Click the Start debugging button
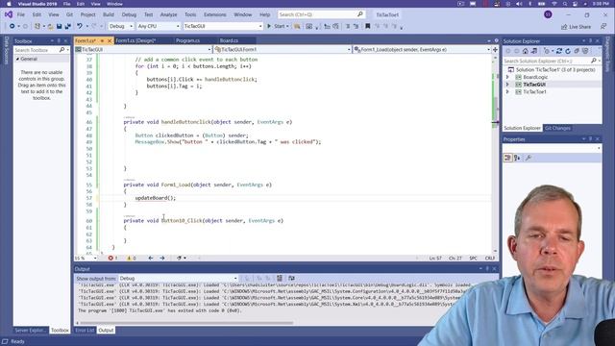Image resolution: width=615 pixels, height=346 pixels. pos(278,26)
